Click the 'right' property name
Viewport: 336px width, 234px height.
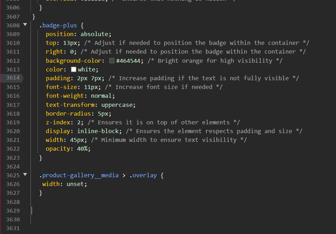click(x=54, y=51)
